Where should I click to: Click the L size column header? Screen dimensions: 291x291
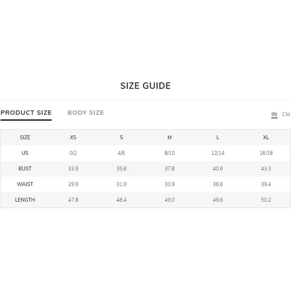tap(218, 137)
